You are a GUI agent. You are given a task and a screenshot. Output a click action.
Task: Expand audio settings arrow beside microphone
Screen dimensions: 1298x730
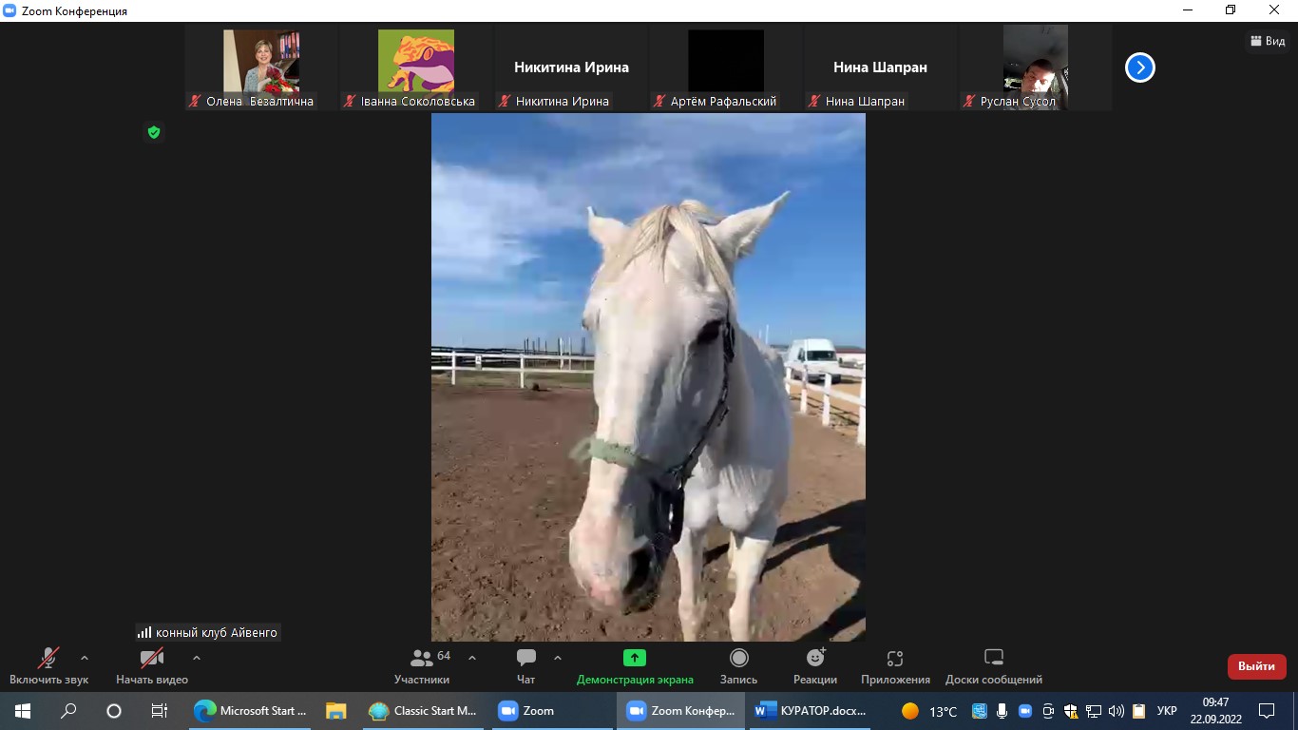pyautogui.click(x=85, y=658)
